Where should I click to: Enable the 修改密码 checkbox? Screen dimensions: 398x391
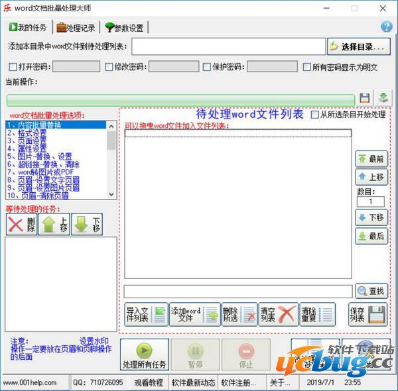(109, 67)
